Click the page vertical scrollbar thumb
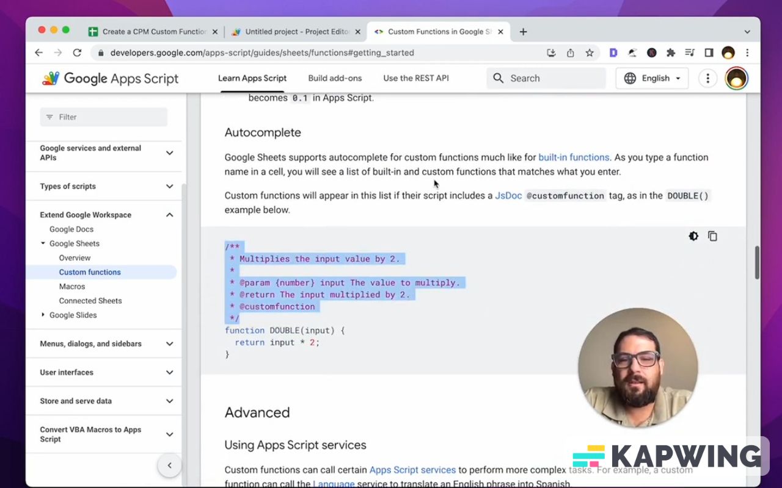The width and height of the screenshot is (782, 488). pos(757,262)
